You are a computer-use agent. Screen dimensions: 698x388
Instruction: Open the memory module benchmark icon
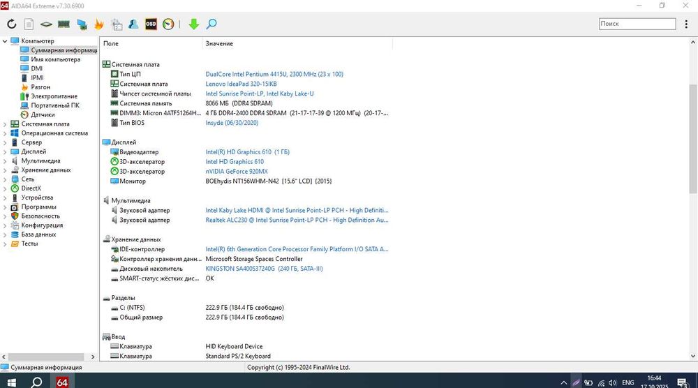click(x=64, y=24)
